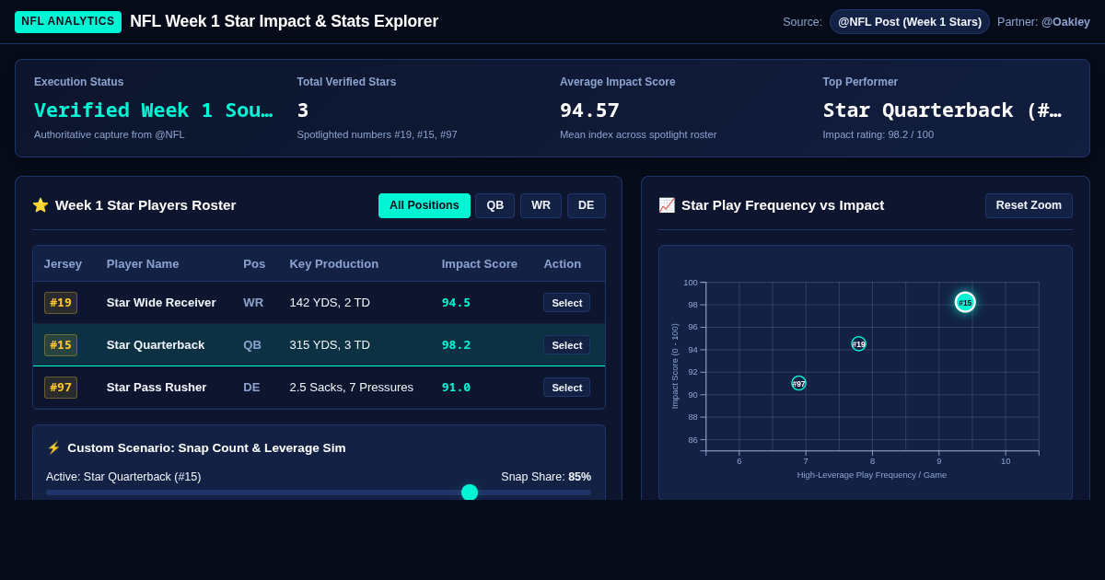Click the #19 data point on the chart
1105x580 pixels.
[x=859, y=343]
